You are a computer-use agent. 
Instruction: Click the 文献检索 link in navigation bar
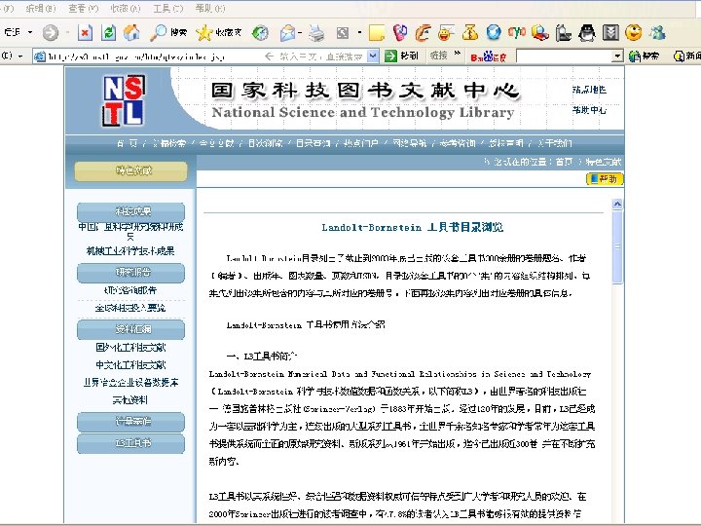point(168,143)
